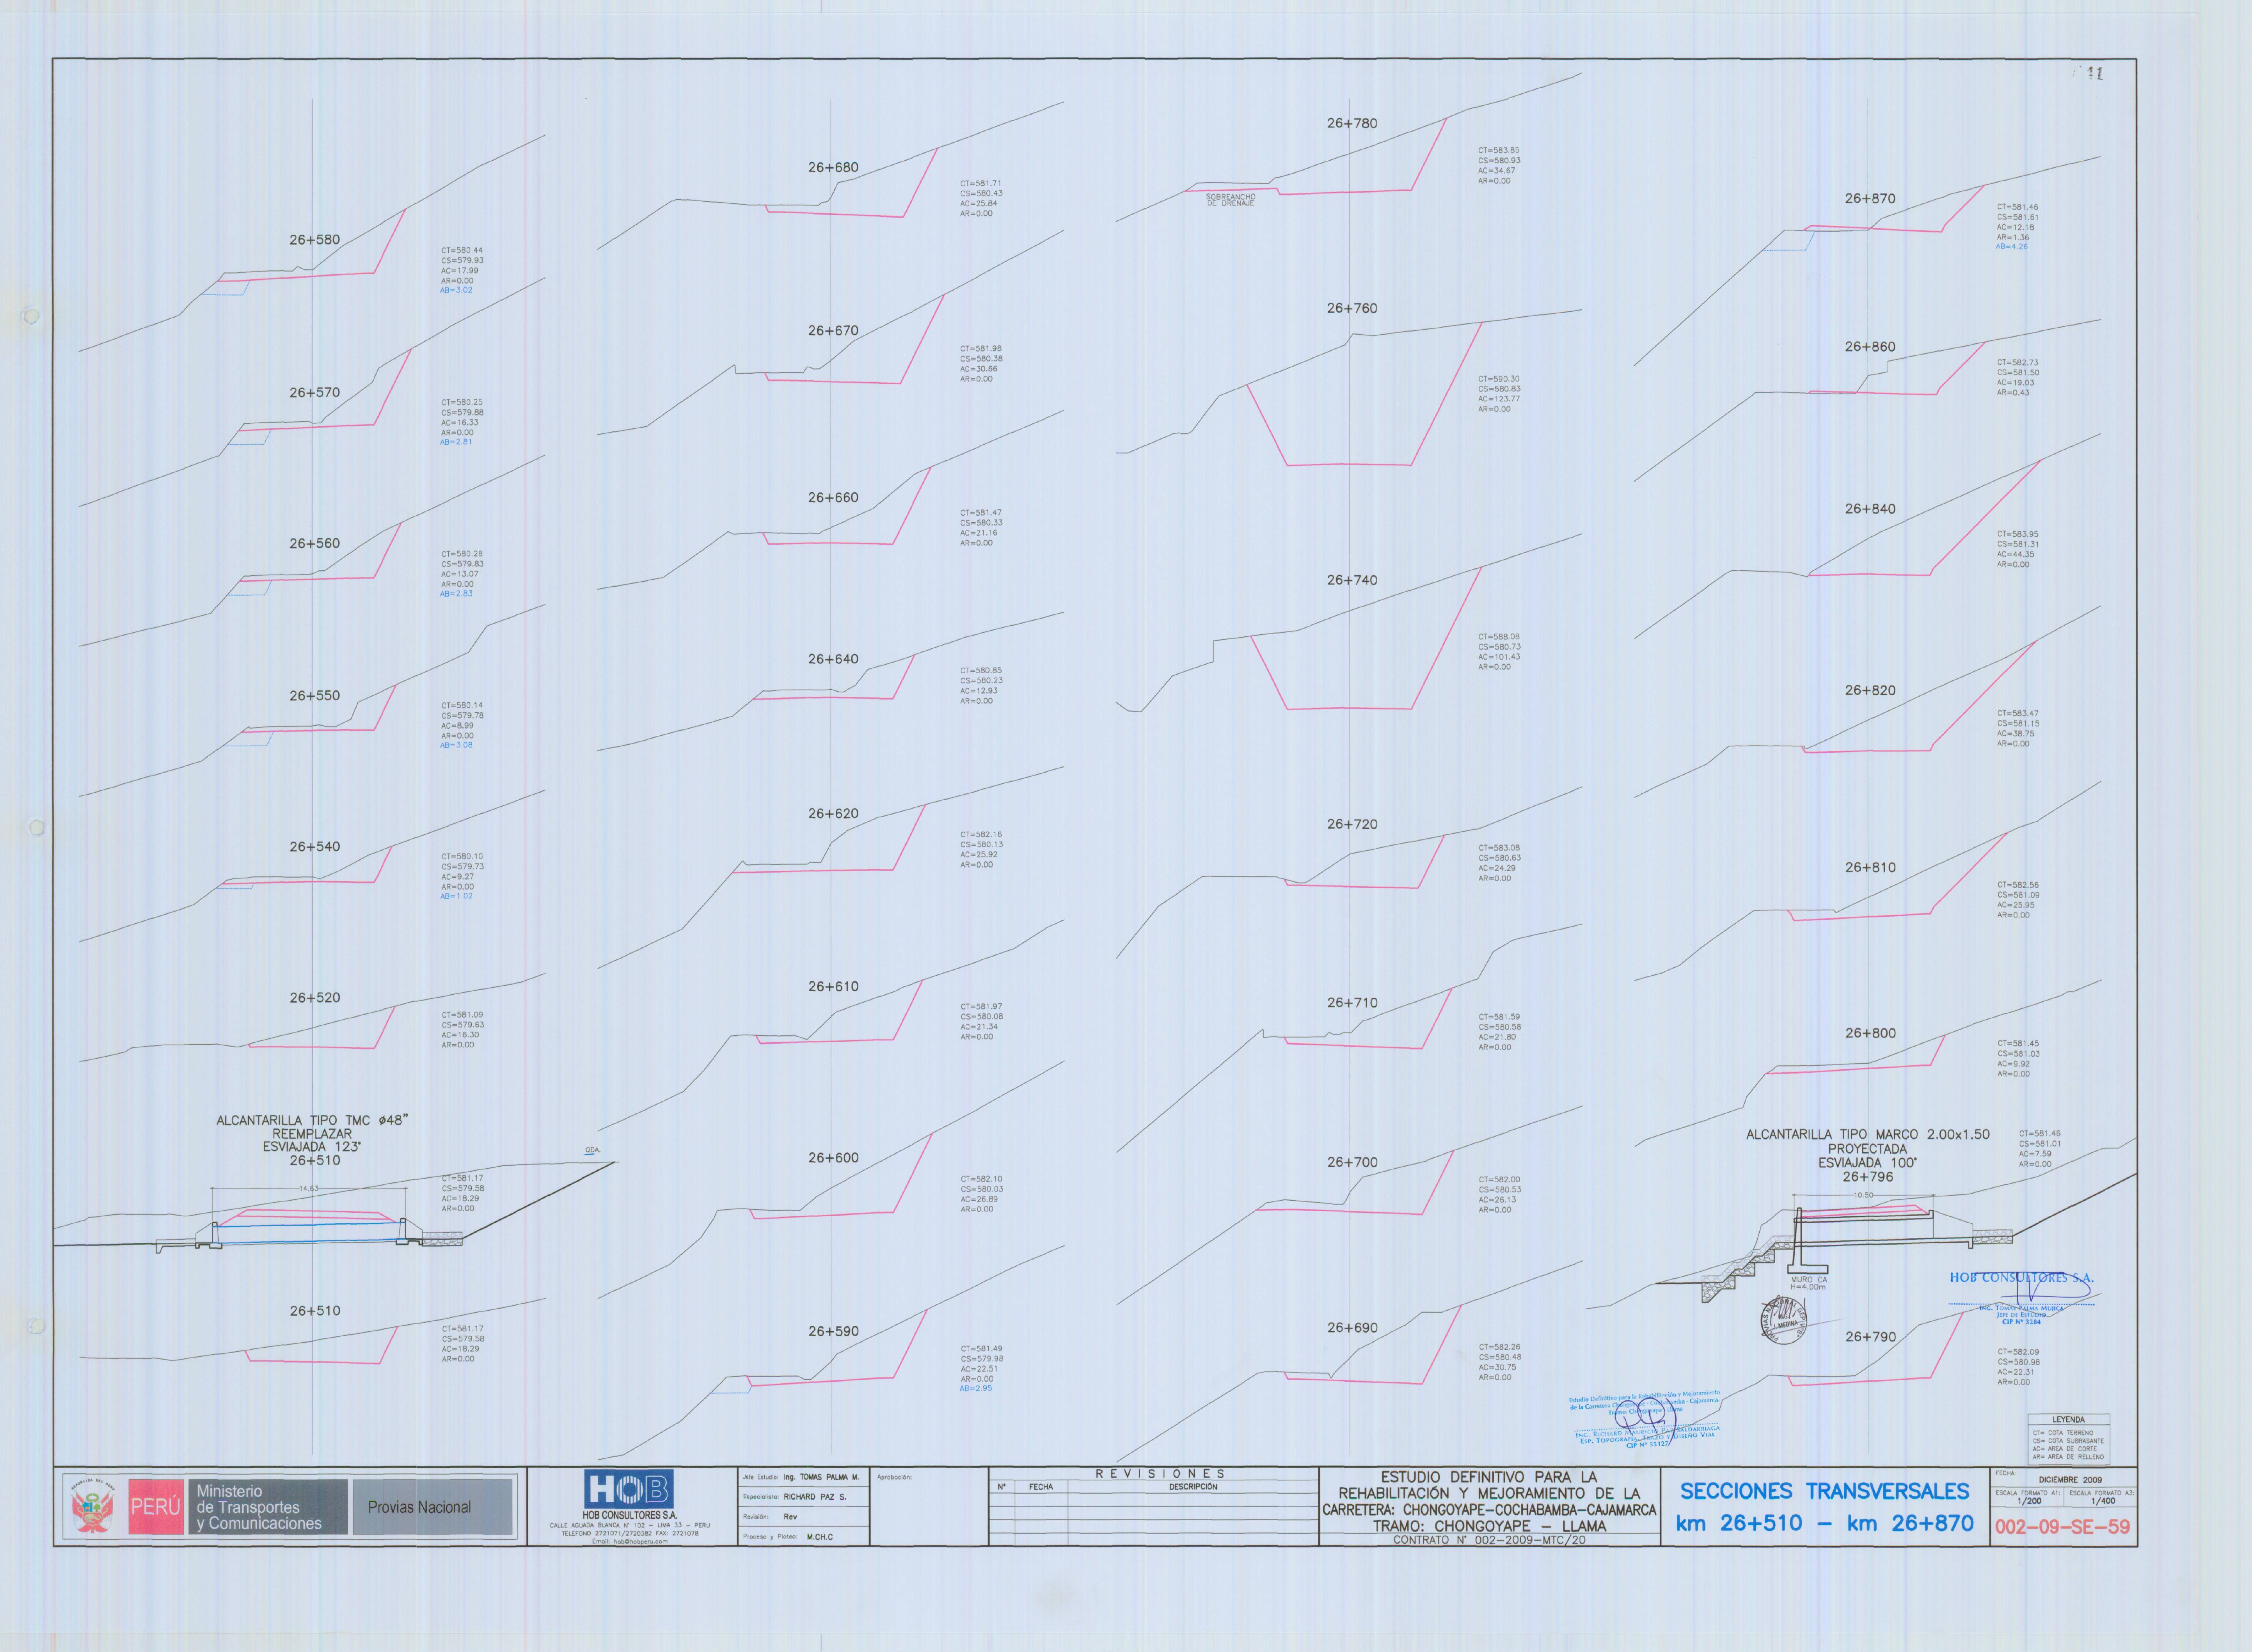Click station label 26+520
2252x1652 pixels.
coord(315,998)
